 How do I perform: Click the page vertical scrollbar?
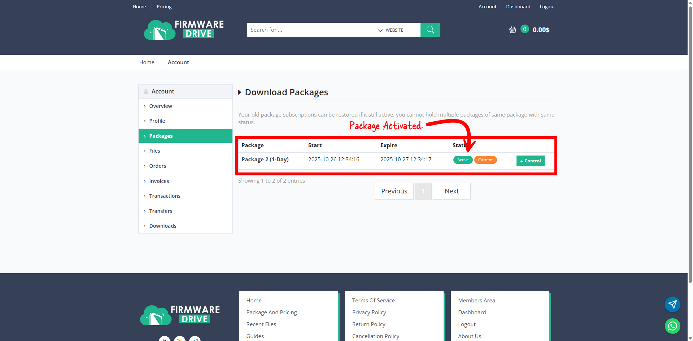(690, 144)
